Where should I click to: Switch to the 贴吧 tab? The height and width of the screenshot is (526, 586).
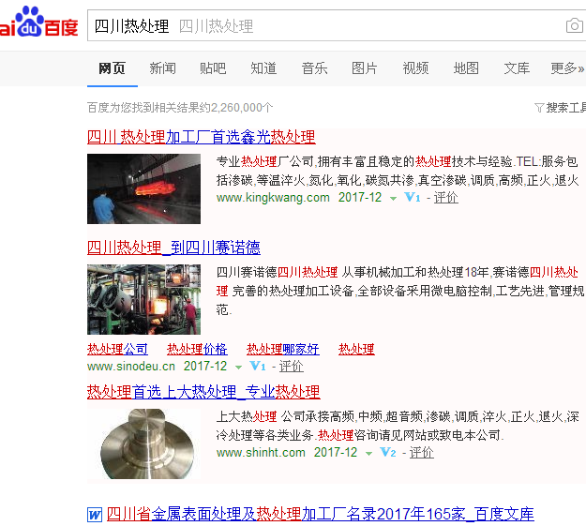(x=213, y=68)
